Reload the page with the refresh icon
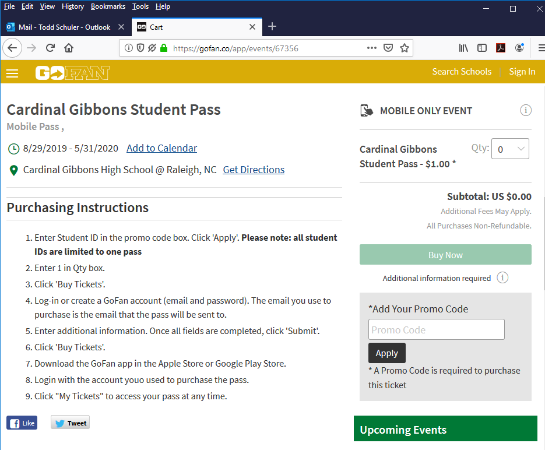This screenshot has height=450, width=545. [50, 48]
